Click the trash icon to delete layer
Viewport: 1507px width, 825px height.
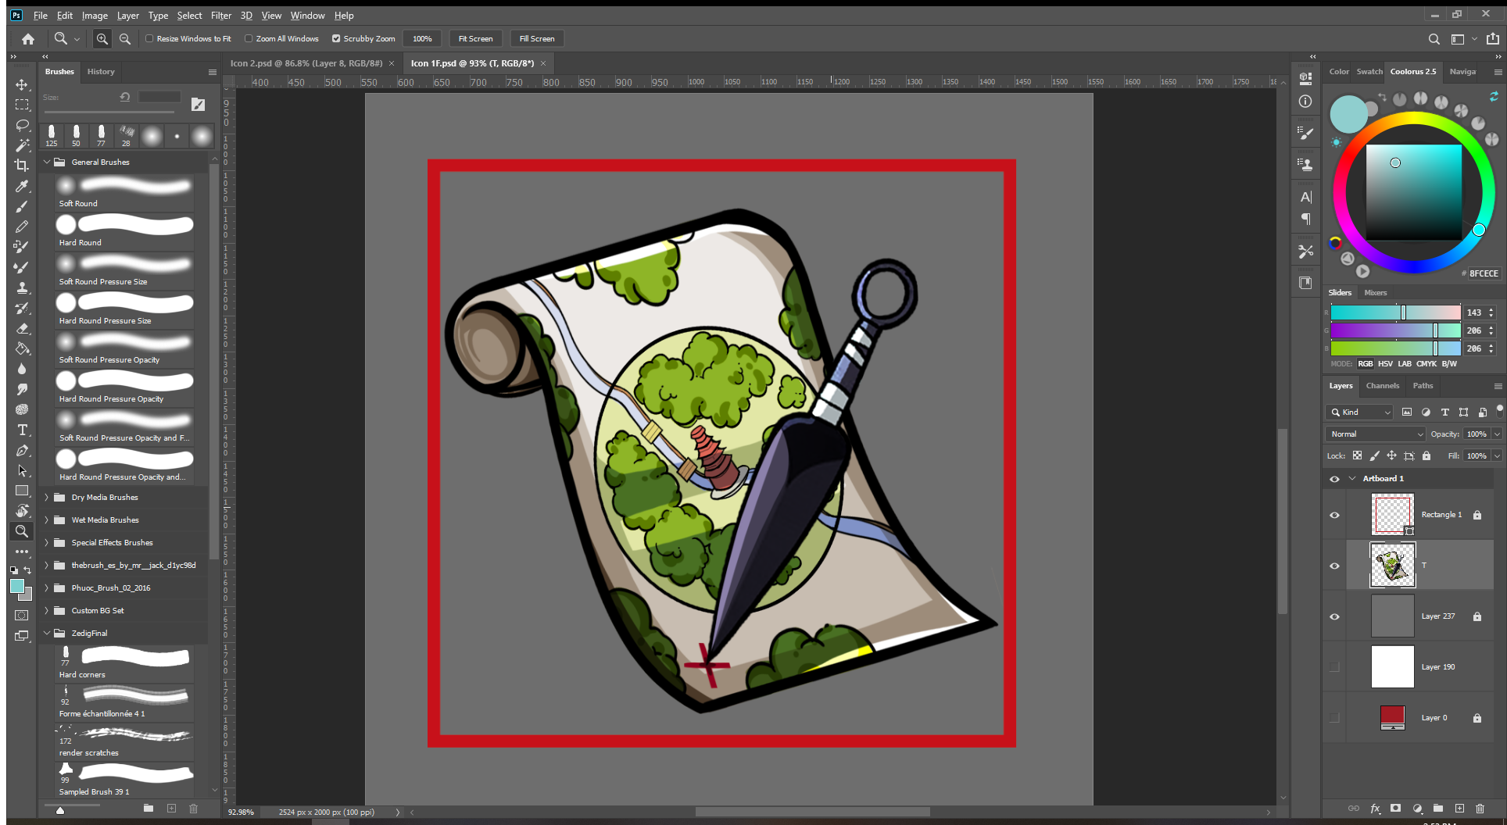click(x=1480, y=809)
